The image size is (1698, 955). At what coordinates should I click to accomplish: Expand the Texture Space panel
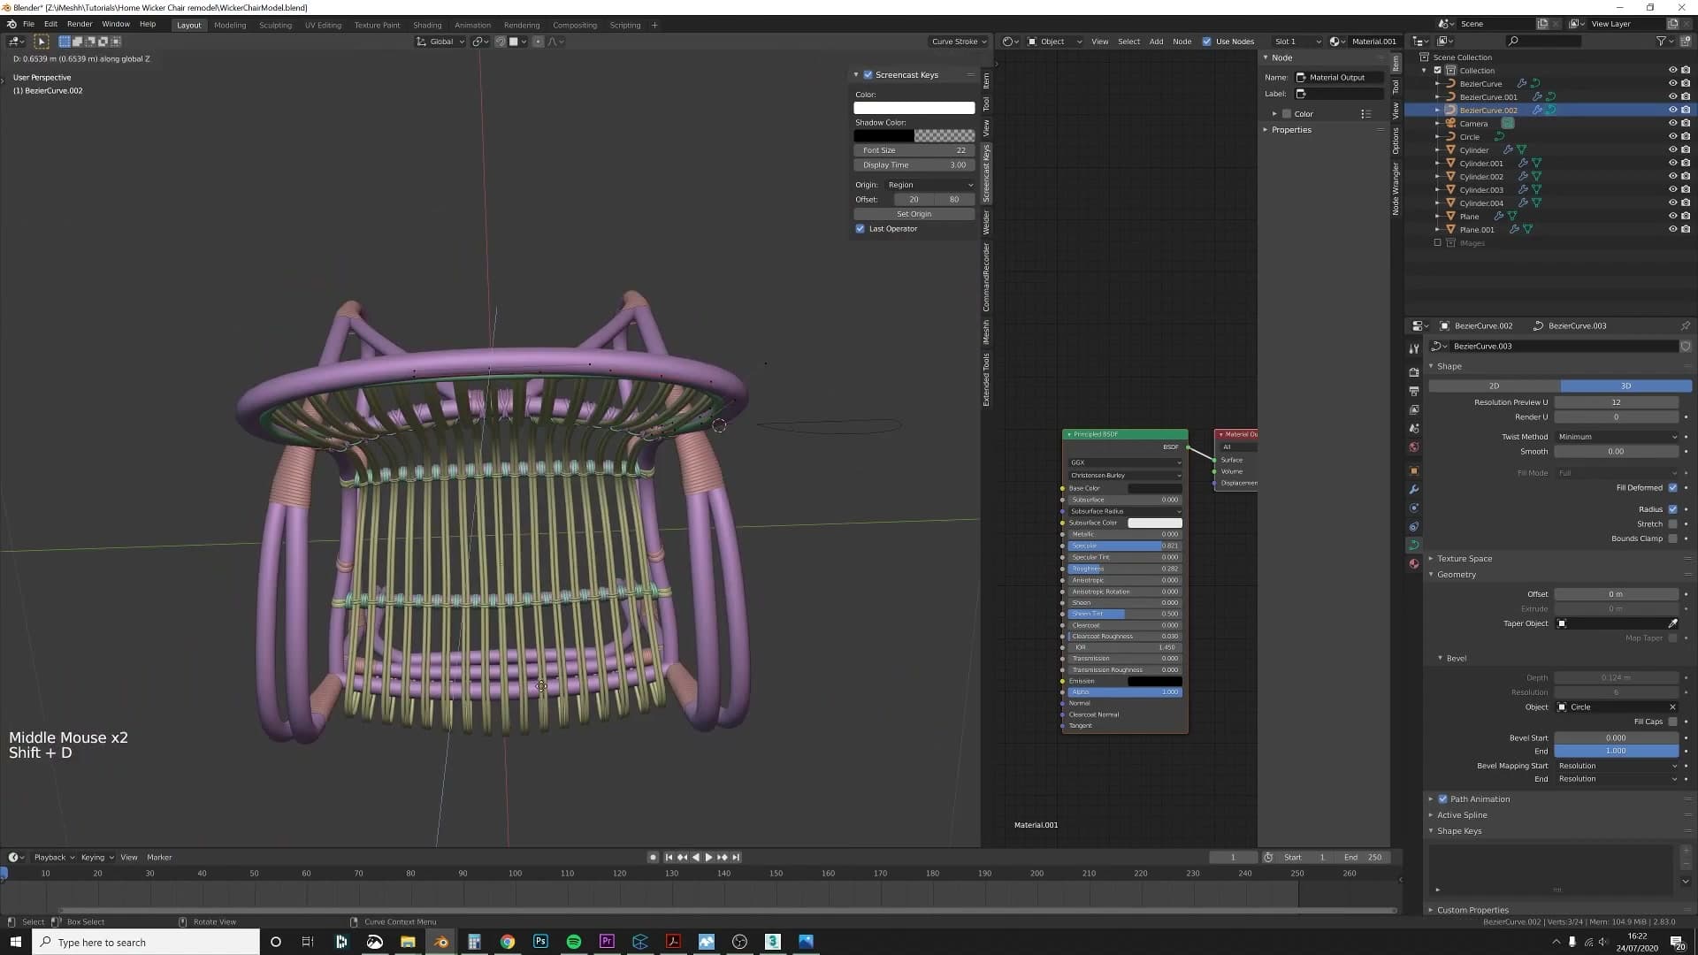[x=1464, y=559]
